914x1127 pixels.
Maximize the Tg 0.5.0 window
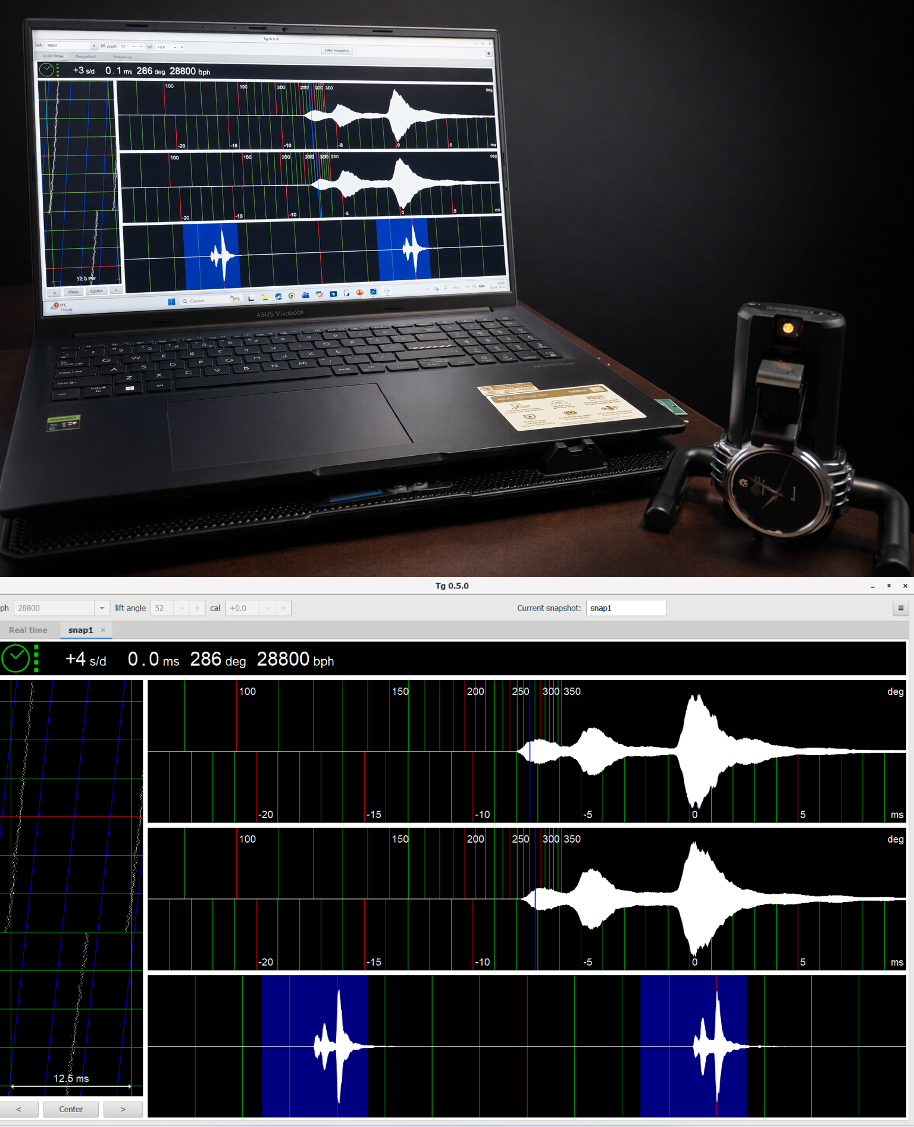pos(889,586)
